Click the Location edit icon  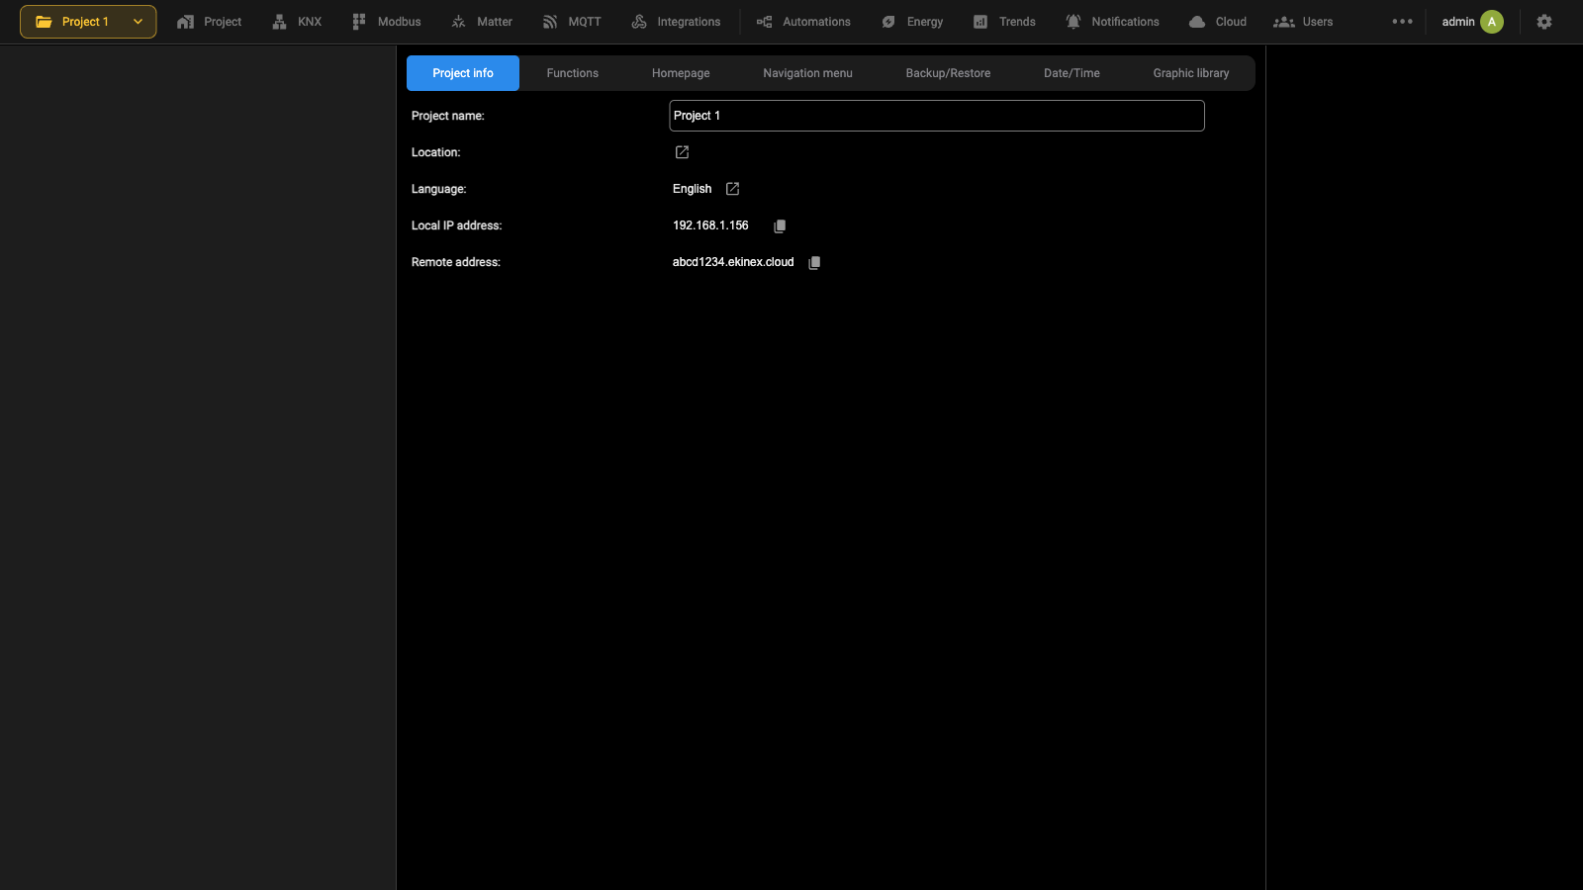(682, 152)
